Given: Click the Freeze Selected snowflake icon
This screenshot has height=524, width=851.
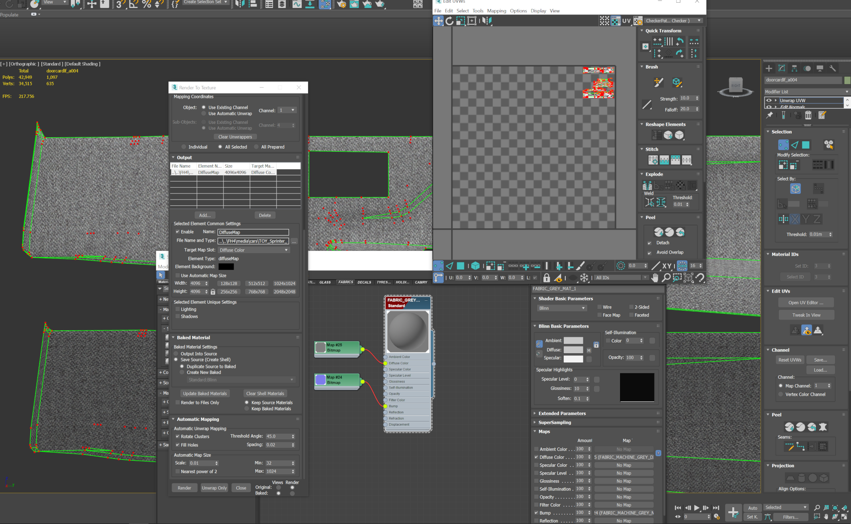Looking at the screenshot, I should pyautogui.click(x=584, y=278).
